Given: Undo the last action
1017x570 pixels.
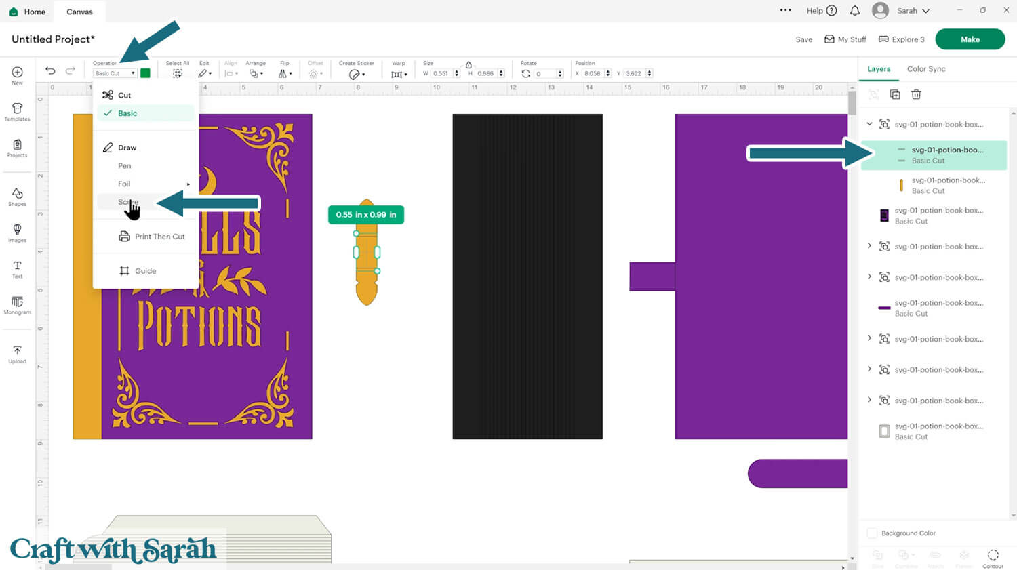Looking at the screenshot, I should 50,71.
